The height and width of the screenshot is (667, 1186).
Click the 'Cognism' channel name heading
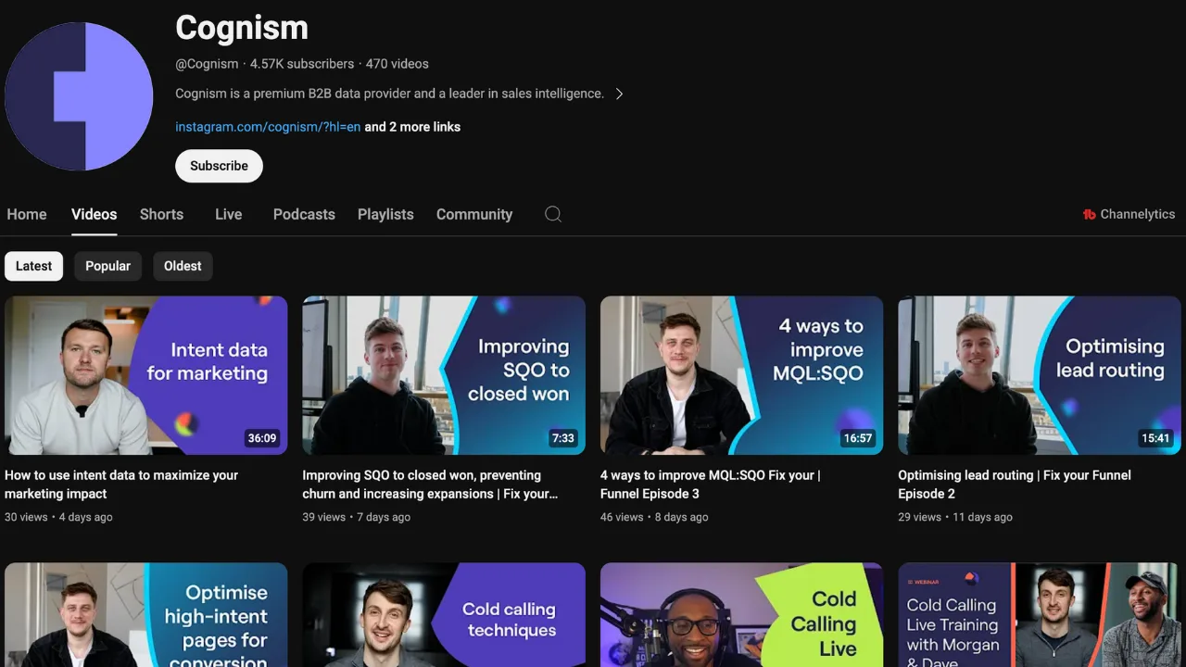point(242,28)
